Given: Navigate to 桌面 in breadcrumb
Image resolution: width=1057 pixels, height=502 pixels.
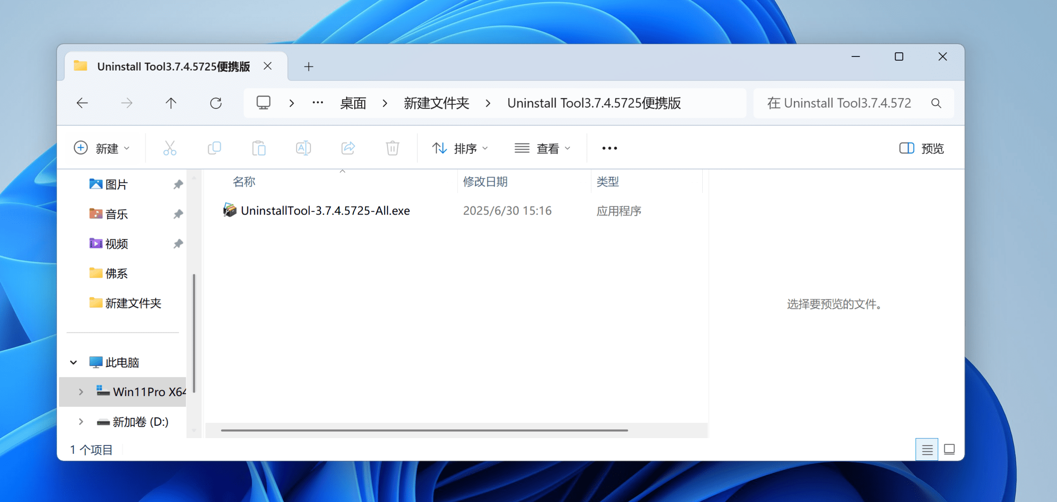Looking at the screenshot, I should click(x=353, y=103).
